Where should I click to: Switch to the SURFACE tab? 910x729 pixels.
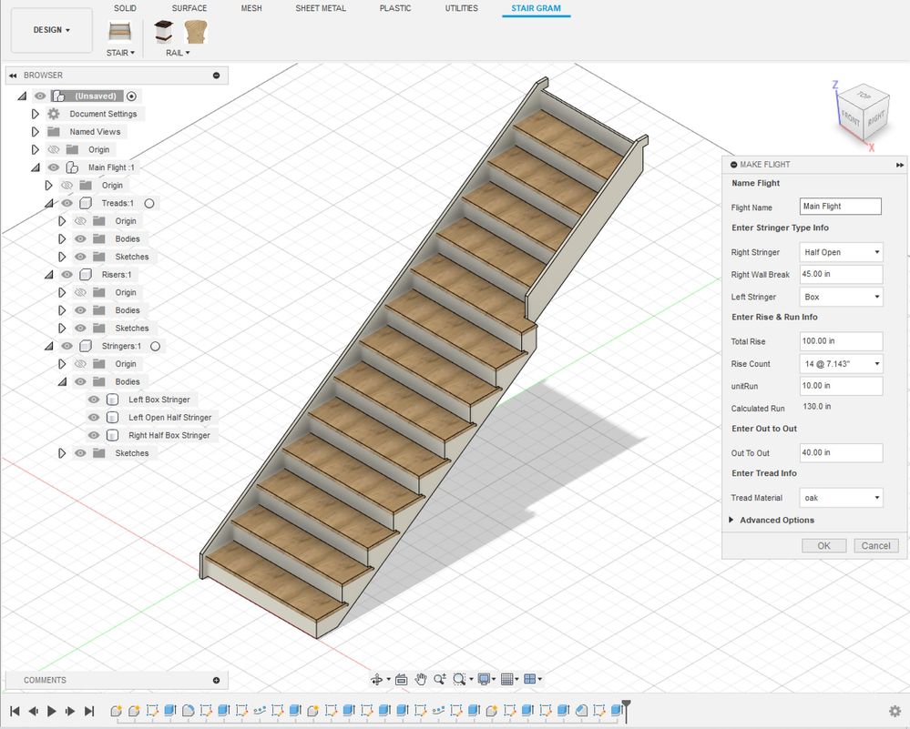pyautogui.click(x=189, y=8)
